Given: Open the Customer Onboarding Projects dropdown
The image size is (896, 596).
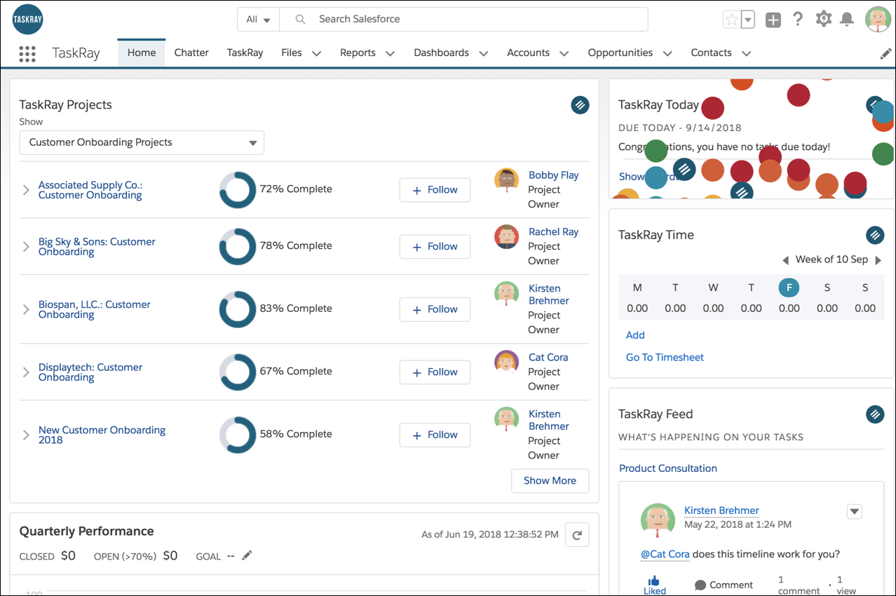Looking at the screenshot, I should point(142,142).
